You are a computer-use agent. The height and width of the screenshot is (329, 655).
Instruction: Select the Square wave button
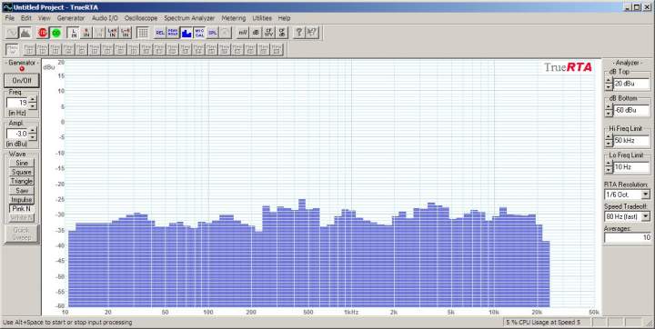tap(22, 172)
